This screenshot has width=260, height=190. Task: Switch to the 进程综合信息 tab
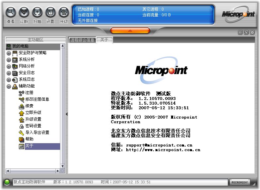82,40
